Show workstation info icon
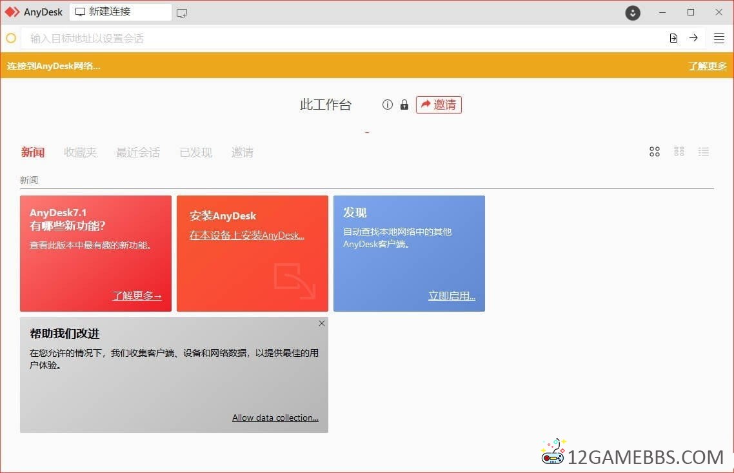The height and width of the screenshot is (473, 734). pyautogui.click(x=387, y=105)
